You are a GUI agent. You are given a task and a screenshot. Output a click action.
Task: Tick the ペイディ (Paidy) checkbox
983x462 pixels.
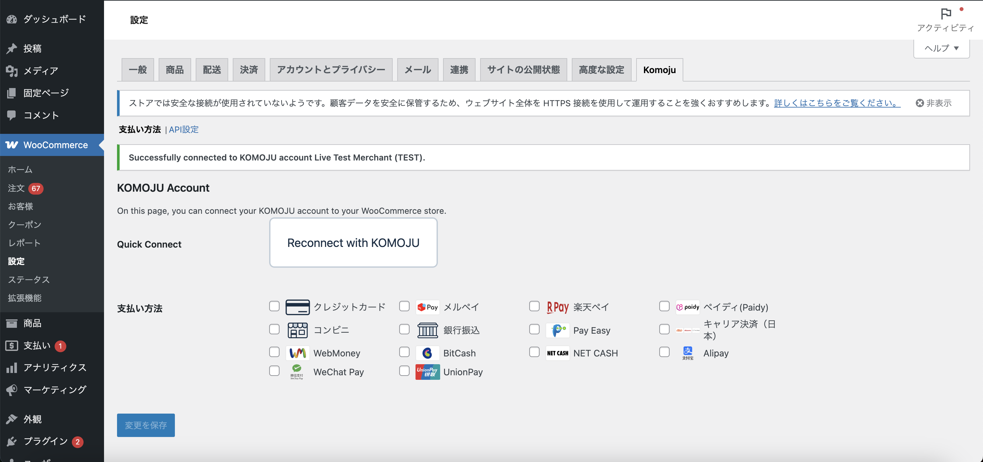click(x=664, y=306)
